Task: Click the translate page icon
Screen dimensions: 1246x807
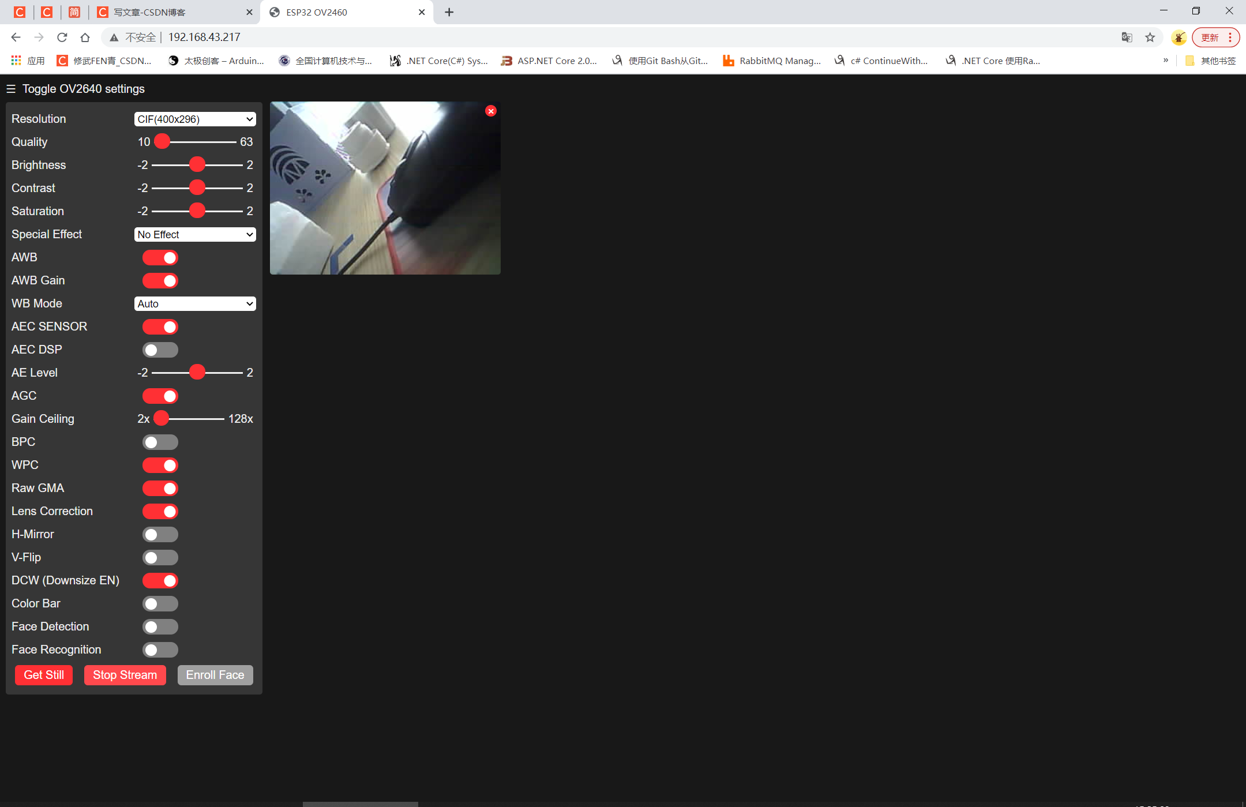Action: [x=1127, y=37]
